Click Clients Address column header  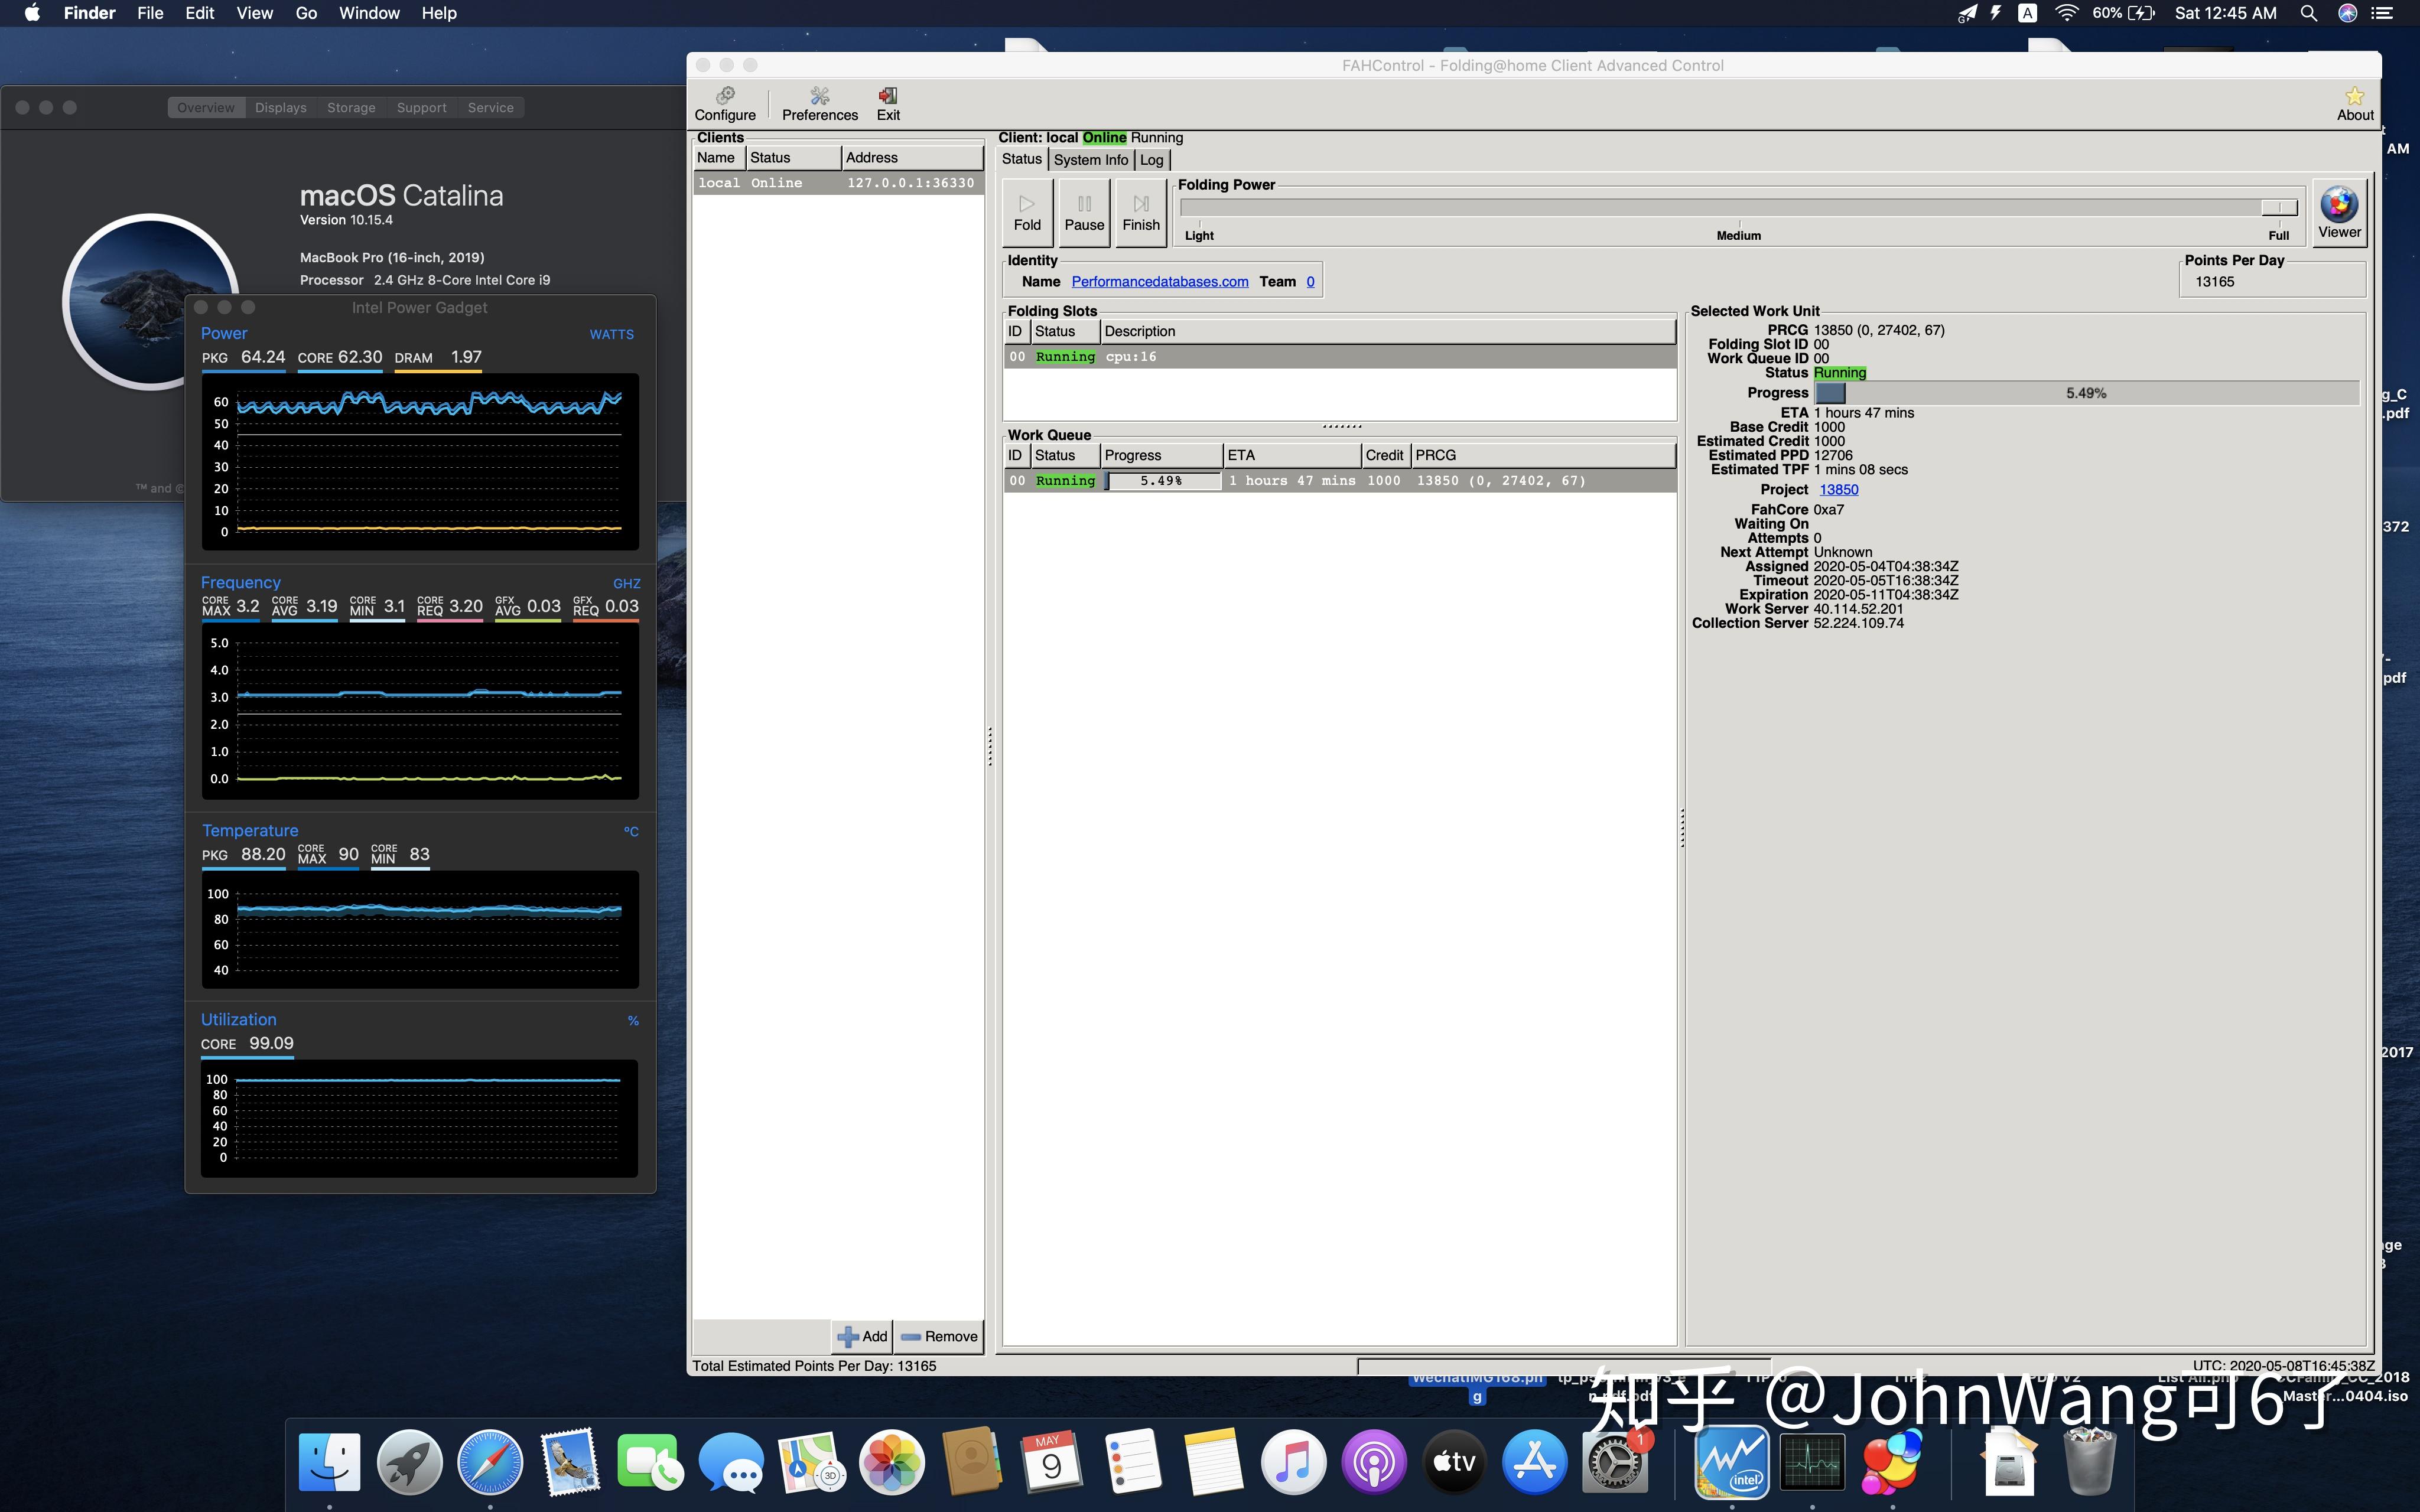[912, 158]
